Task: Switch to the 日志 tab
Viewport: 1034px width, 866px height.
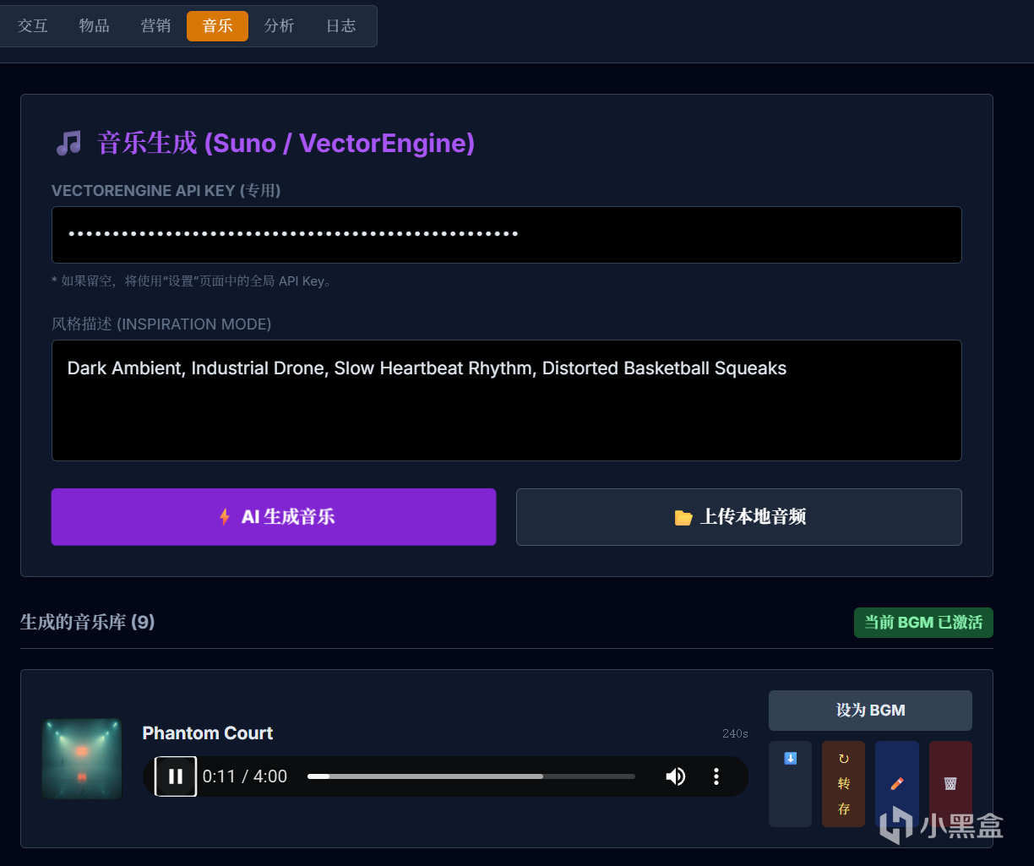Action: [340, 26]
